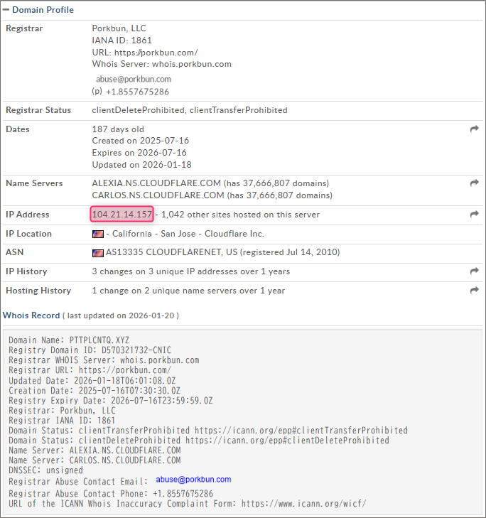Image resolution: width=486 pixels, height=518 pixels.
Task: Click the arrow icon in the Dates row
Action: [x=475, y=129]
